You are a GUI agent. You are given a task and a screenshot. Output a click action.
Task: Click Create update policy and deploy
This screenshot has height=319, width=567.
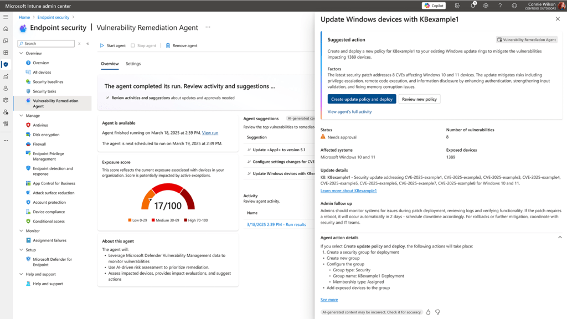point(362,99)
